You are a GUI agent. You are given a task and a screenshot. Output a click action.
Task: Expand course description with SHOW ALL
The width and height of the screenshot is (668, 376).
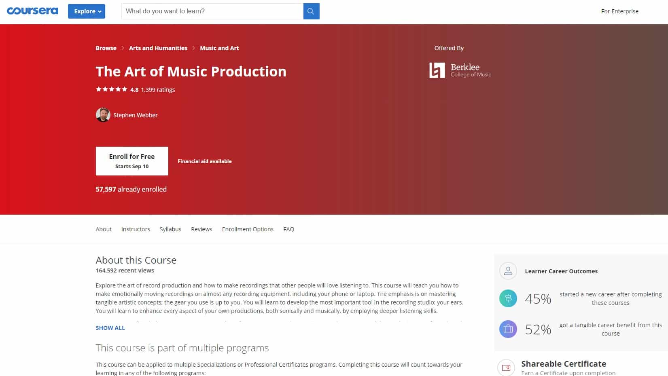pos(110,328)
